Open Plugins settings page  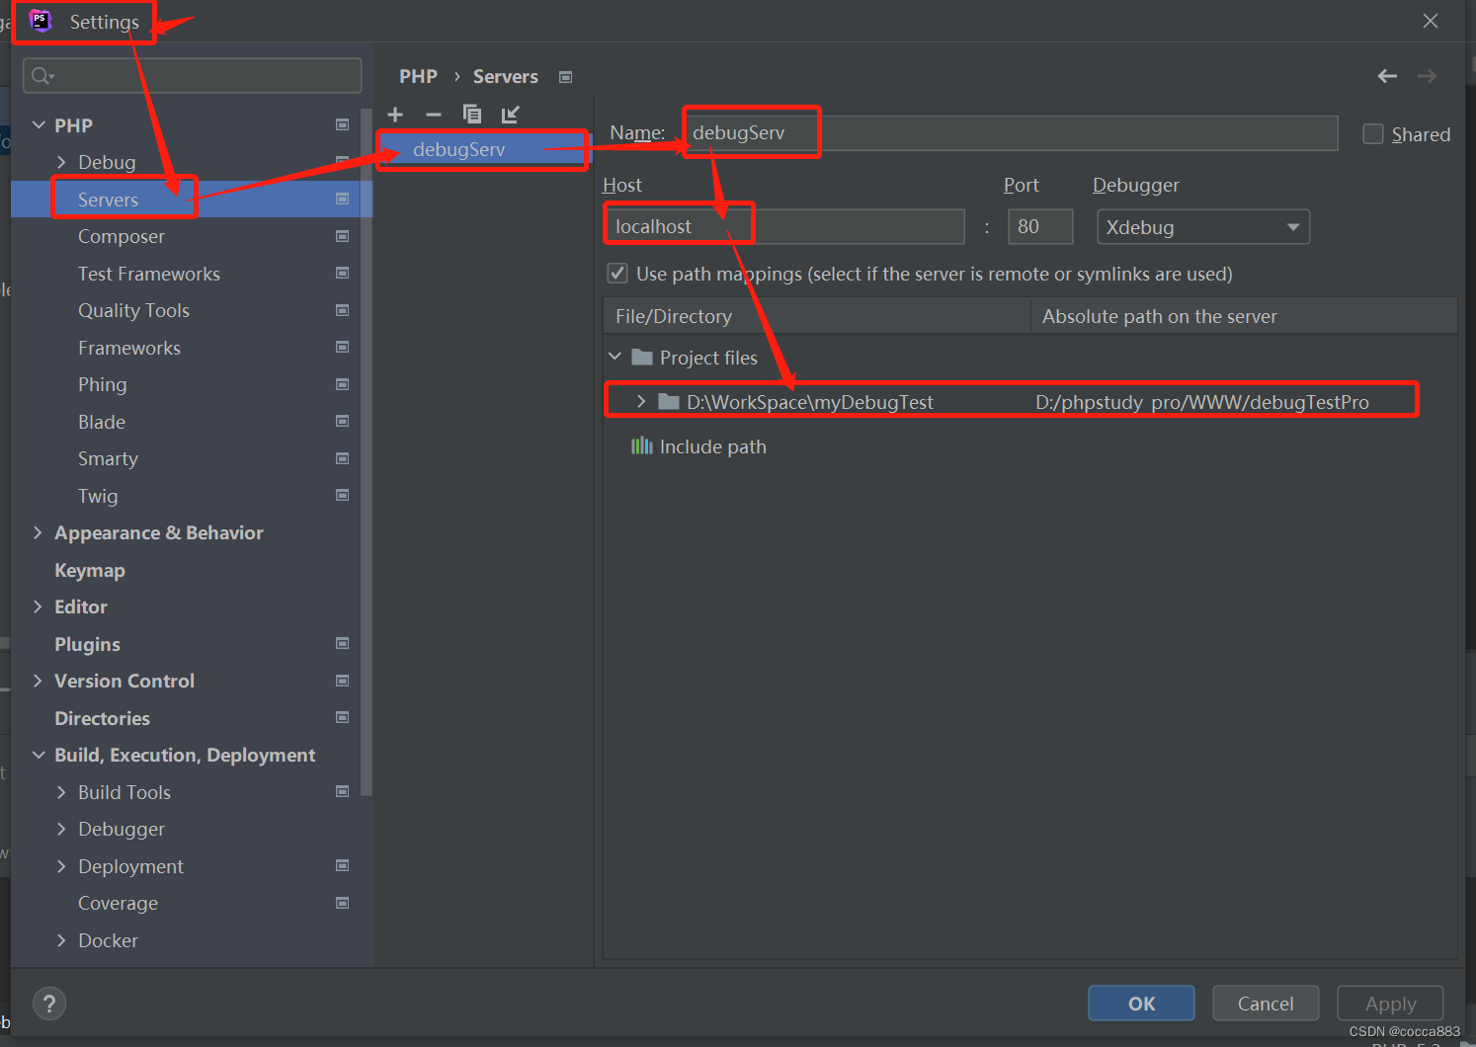[87, 644]
